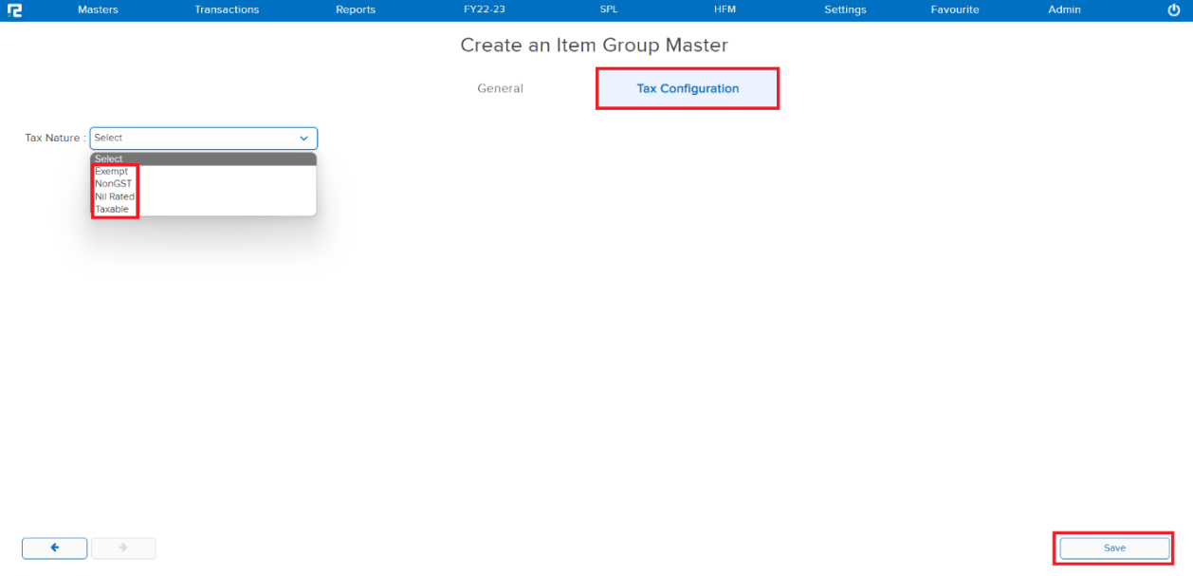Click the power logout icon
Viewport: 1193px width, 576px height.
1174,10
